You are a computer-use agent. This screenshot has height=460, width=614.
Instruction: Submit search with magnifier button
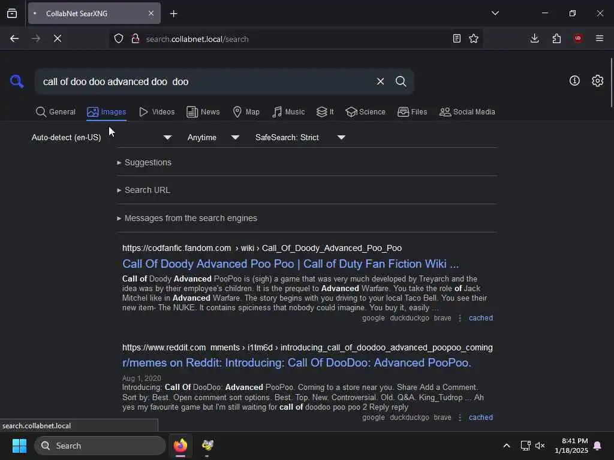(401, 81)
